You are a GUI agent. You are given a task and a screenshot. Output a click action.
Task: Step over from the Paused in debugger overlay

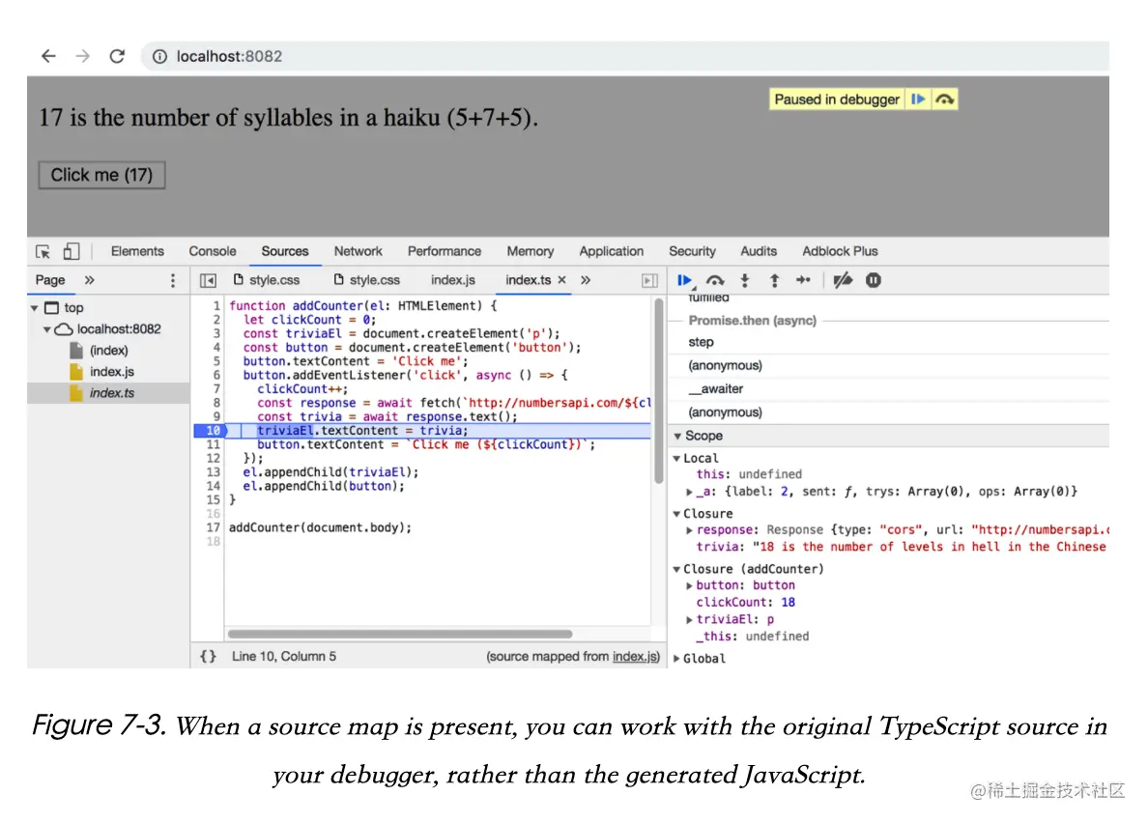click(944, 99)
